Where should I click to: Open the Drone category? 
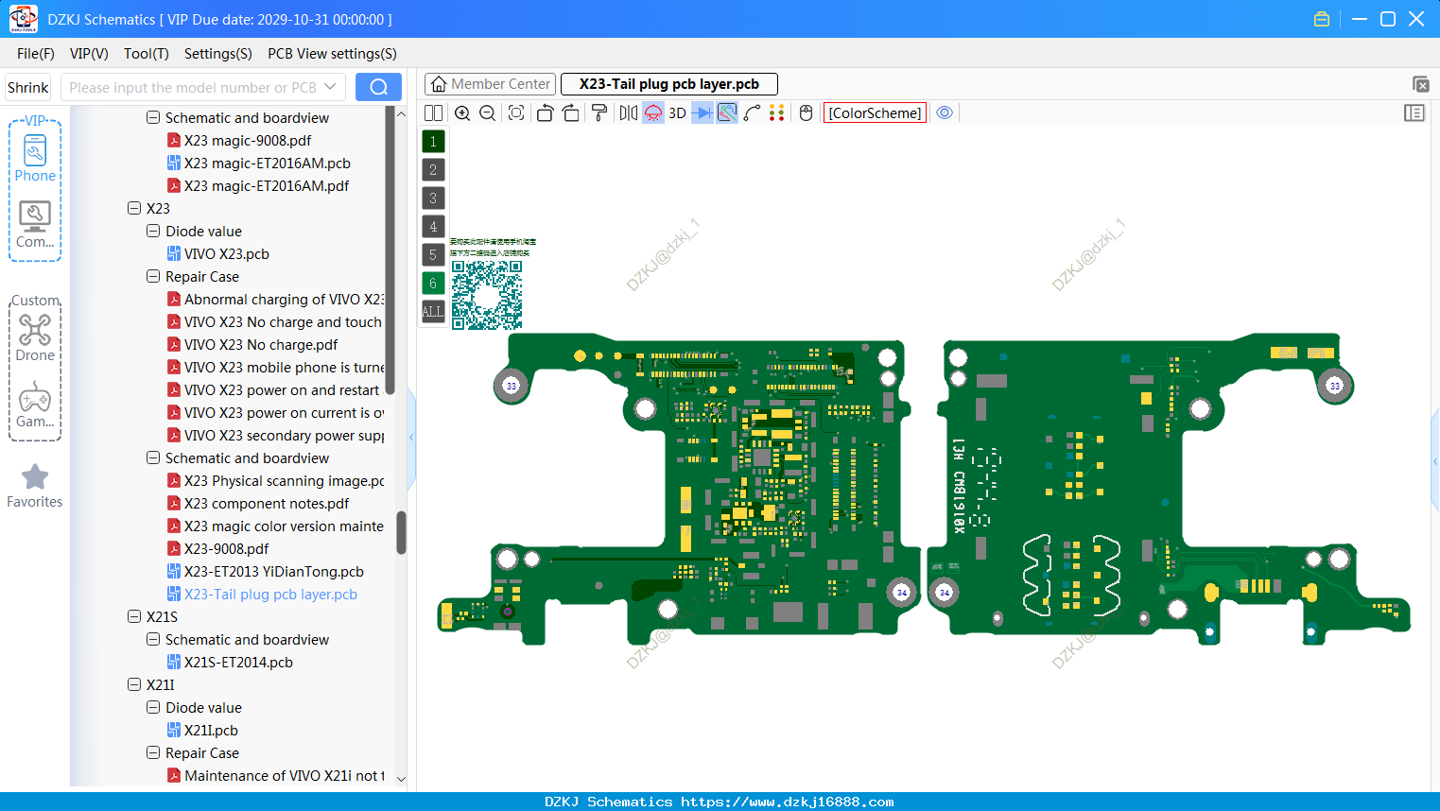35,337
